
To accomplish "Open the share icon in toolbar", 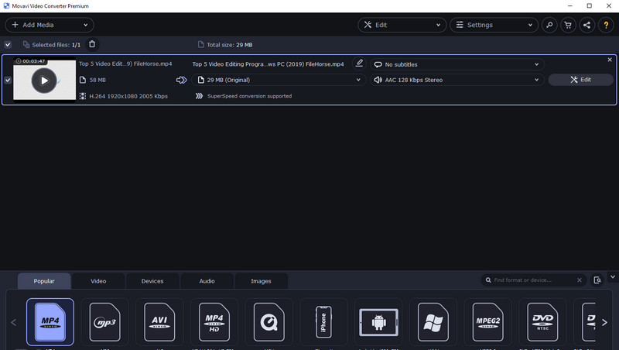I will [587, 25].
